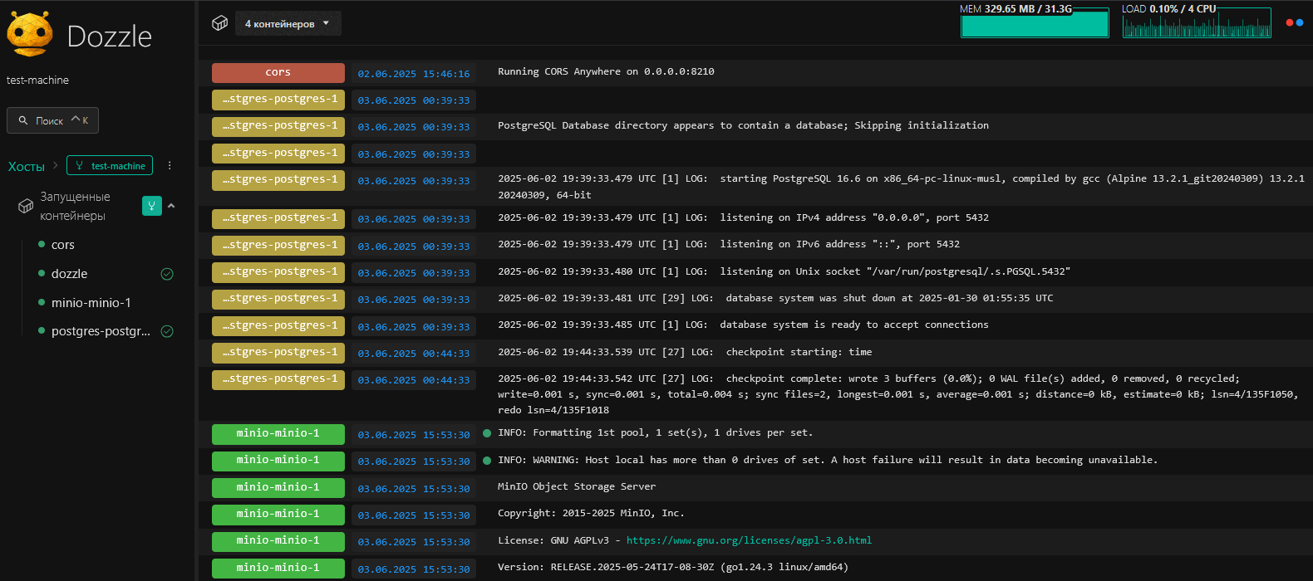This screenshot has height=581, width=1313.
Task: Open the gnu.org AGPL license link
Action: click(749, 540)
